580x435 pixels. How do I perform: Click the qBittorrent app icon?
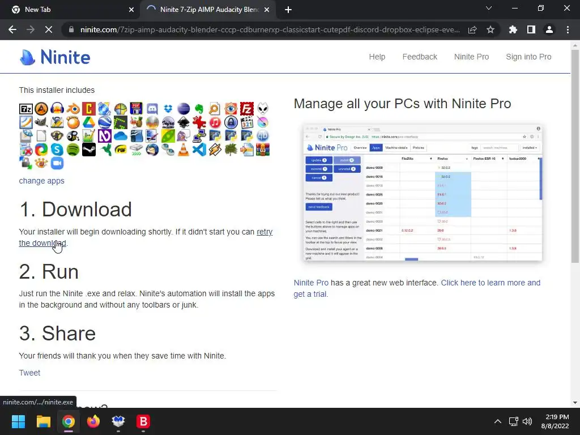pos(263,136)
